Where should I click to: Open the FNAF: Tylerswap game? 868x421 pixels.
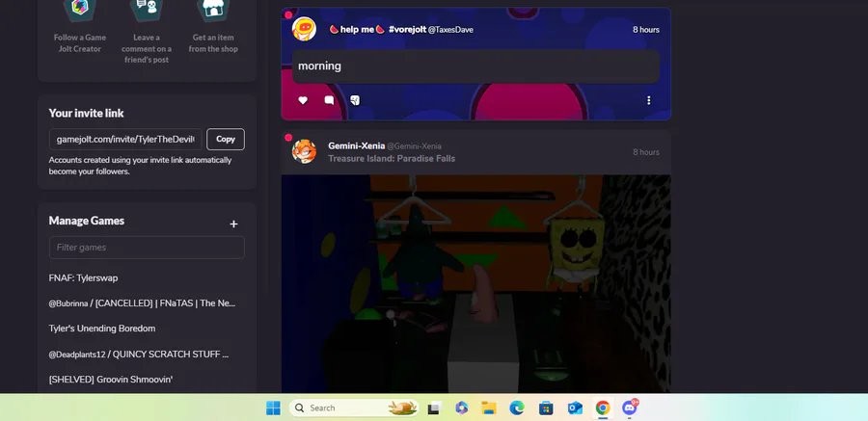pos(84,277)
